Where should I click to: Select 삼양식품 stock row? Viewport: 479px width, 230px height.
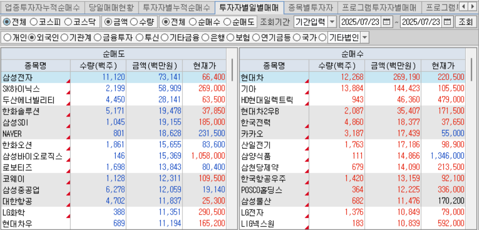click(x=353, y=156)
